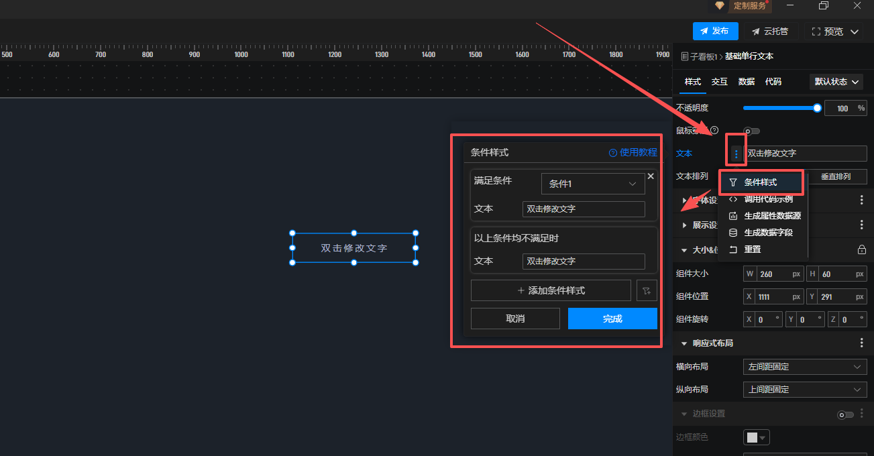Click help icon next to 鼠标 setting
The image size is (874, 456).
coord(714,130)
